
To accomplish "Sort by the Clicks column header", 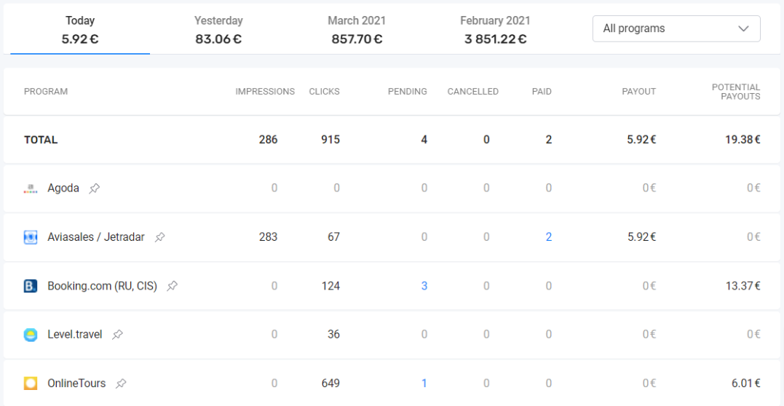I will click(x=324, y=92).
